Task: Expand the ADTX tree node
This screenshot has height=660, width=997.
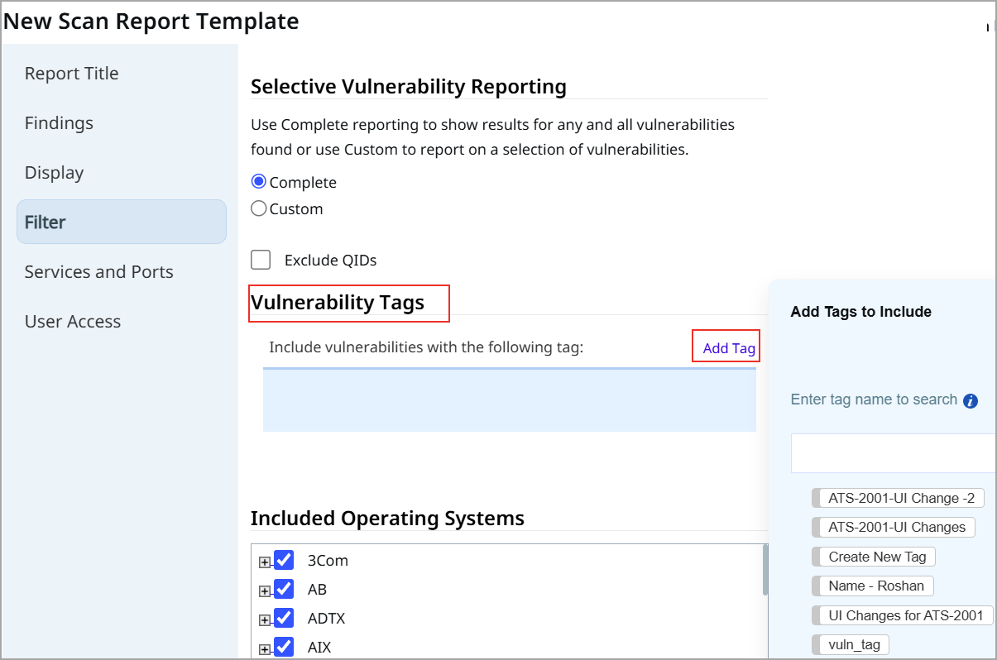Action: pos(265,620)
